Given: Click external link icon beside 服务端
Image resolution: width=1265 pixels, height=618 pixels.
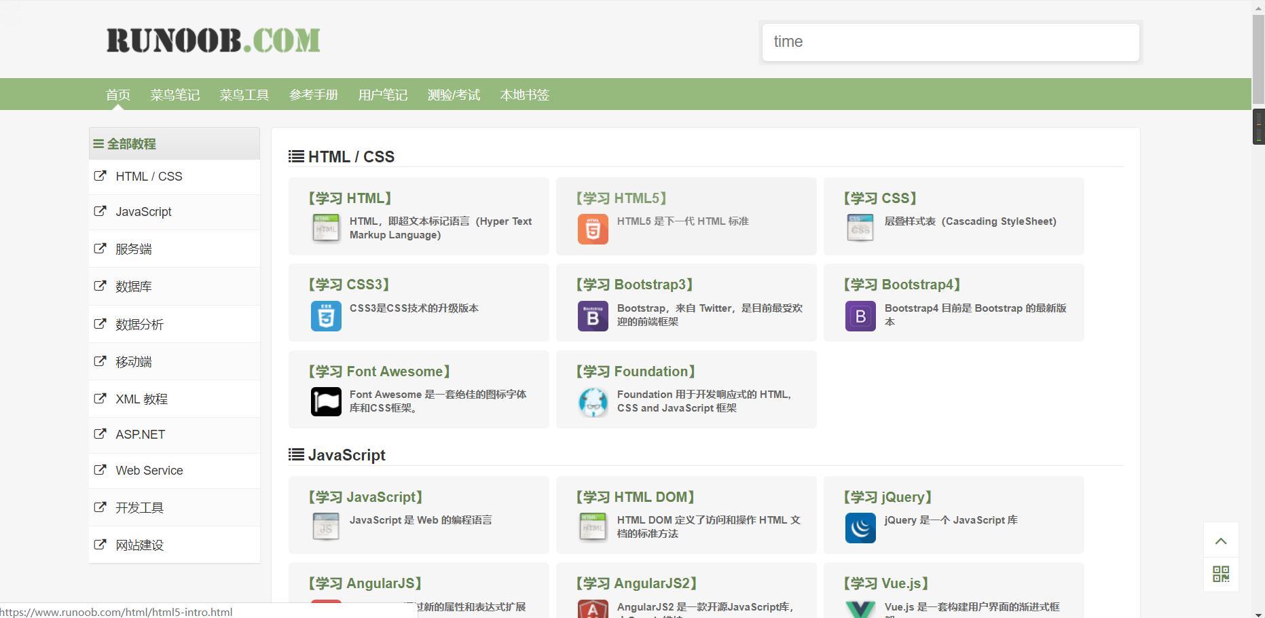Looking at the screenshot, I should pyautogui.click(x=100, y=249).
